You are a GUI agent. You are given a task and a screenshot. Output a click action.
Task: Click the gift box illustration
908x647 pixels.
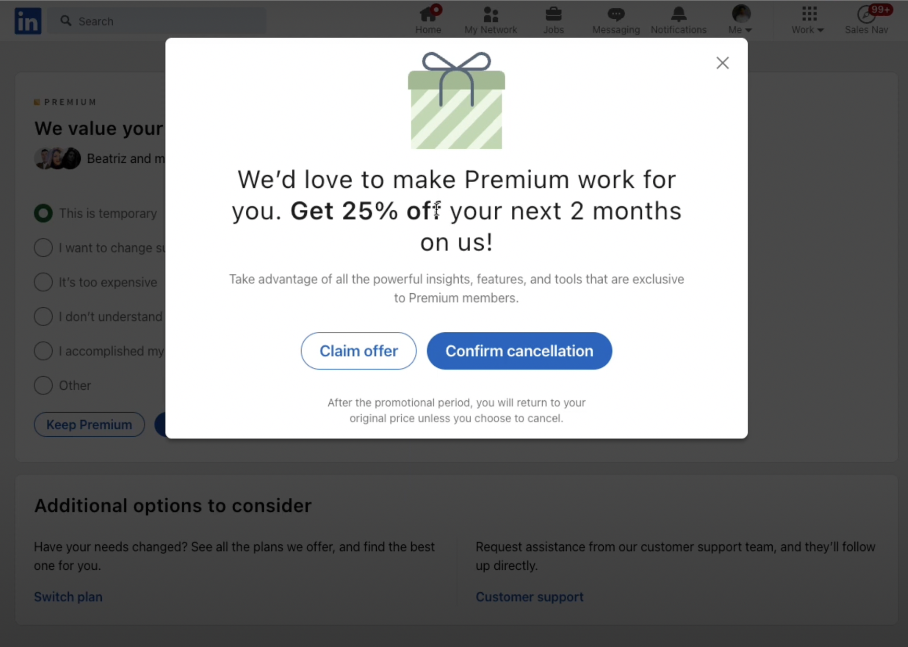[x=457, y=100]
